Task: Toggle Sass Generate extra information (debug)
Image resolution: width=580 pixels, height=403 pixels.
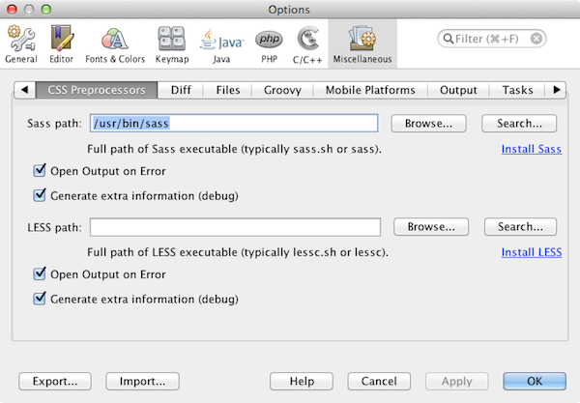Action: (x=40, y=194)
